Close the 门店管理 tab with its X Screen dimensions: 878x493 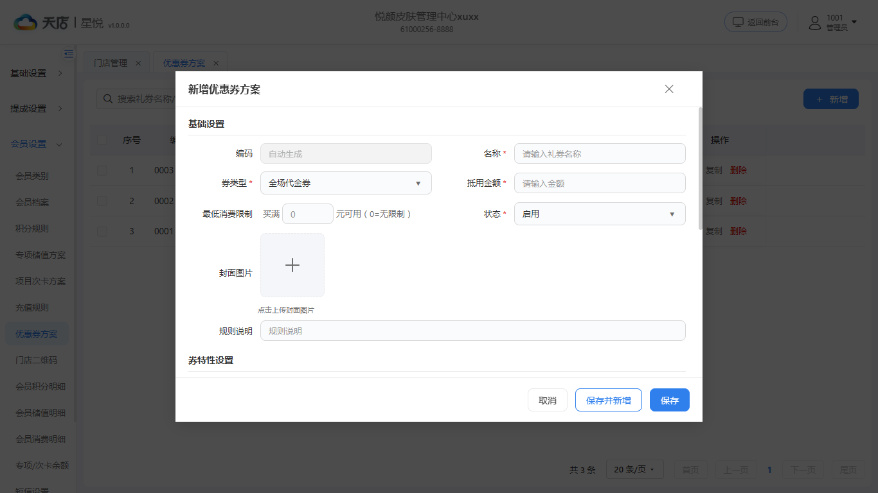coord(138,63)
